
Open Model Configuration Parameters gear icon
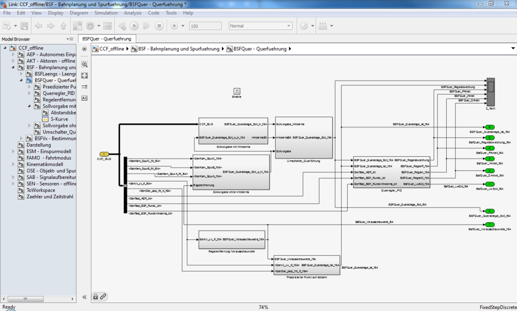tap(90, 26)
